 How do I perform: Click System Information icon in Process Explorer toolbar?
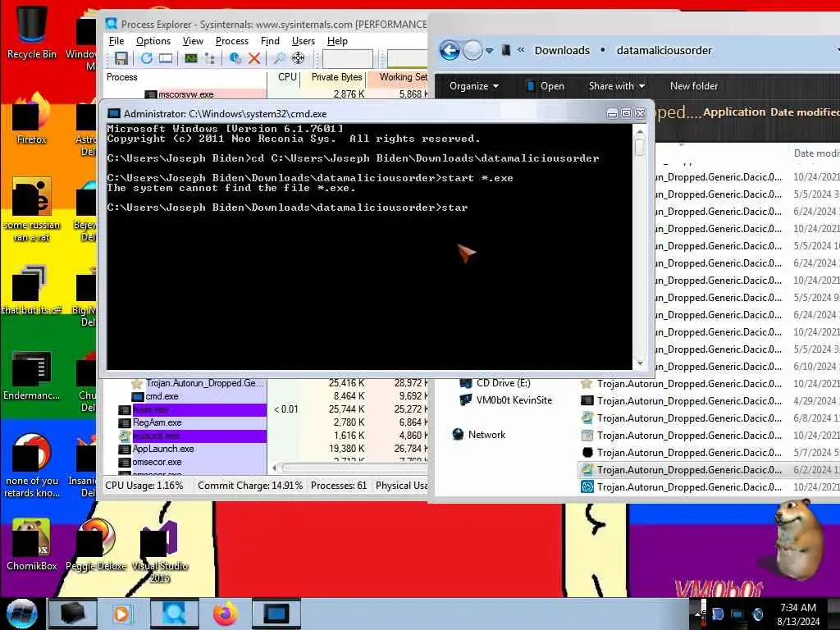[190, 58]
